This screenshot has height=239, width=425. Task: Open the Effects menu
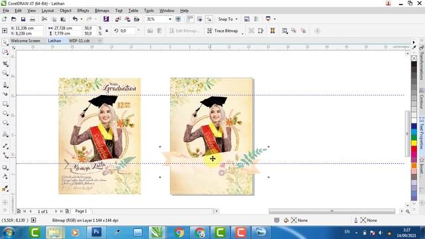click(83, 11)
